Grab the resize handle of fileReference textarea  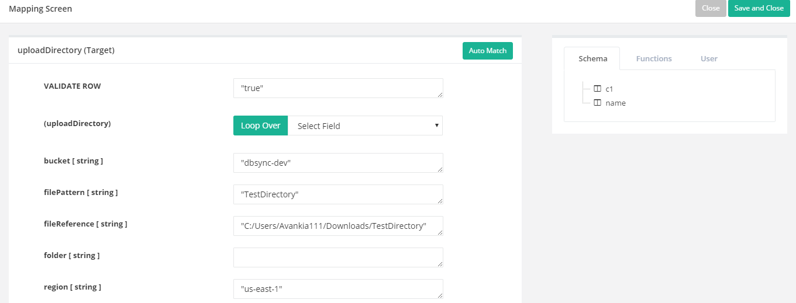pyautogui.click(x=440, y=232)
